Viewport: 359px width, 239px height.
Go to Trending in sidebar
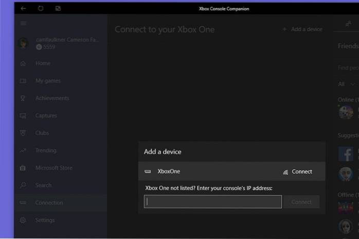pyautogui.click(x=46, y=150)
